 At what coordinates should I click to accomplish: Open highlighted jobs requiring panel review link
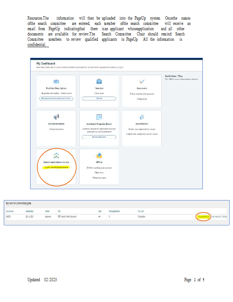point(56,167)
